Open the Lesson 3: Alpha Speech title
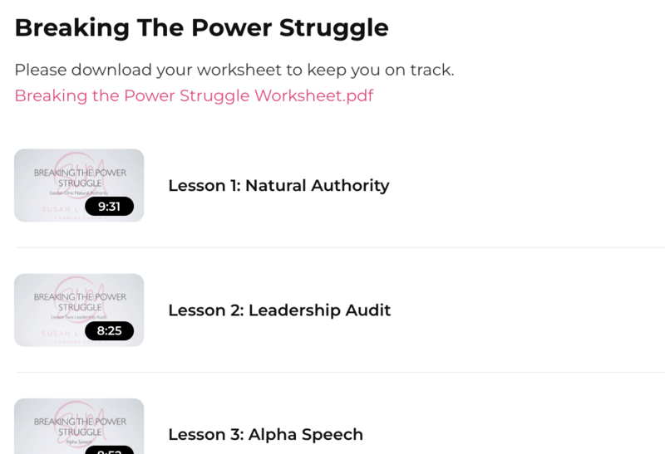The image size is (665, 454). 265,434
